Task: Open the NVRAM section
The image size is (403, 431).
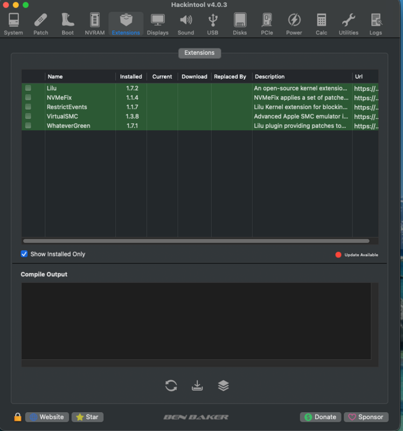Action: tap(95, 24)
